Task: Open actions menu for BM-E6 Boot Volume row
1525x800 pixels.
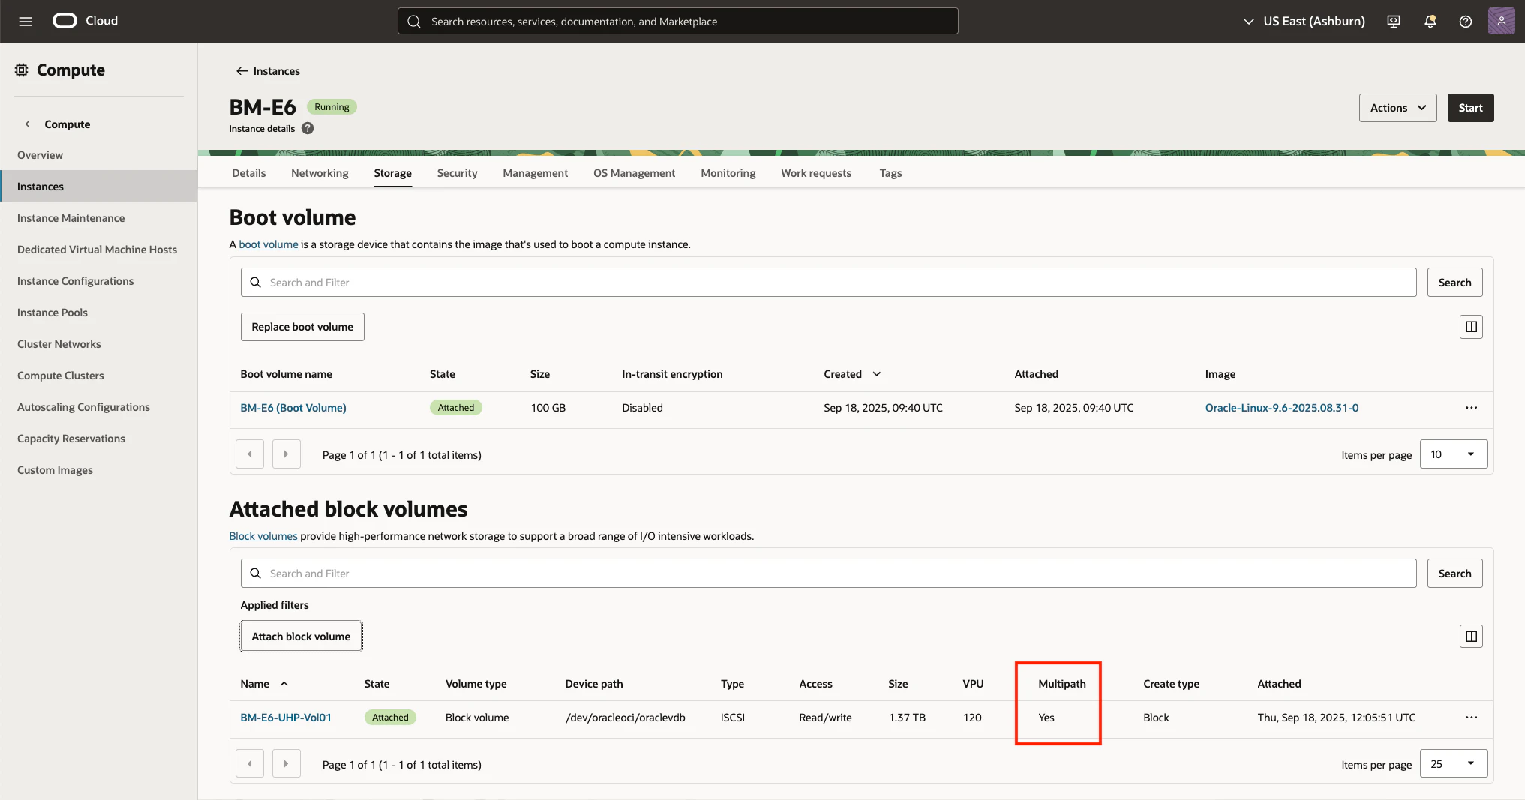Action: click(x=1471, y=408)
